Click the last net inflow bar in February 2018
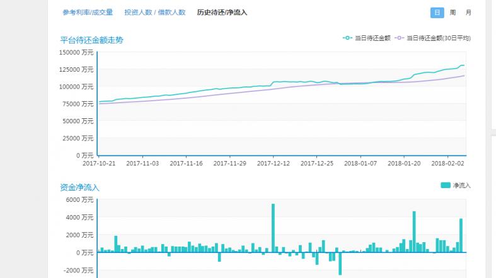 pos(461,235)
